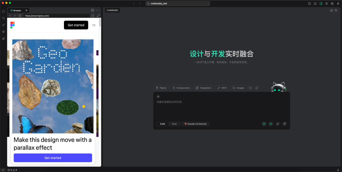
Task: Switch to Craft mode
Action: coord(162,124)
